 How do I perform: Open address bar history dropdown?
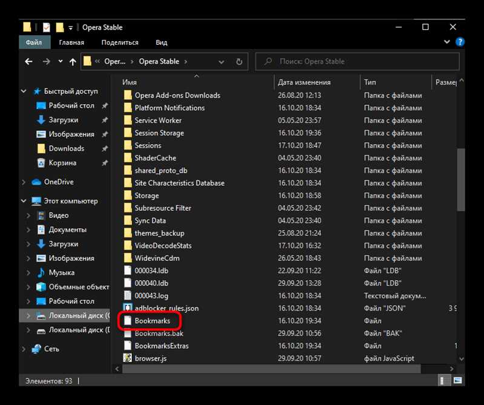(221, 62)
